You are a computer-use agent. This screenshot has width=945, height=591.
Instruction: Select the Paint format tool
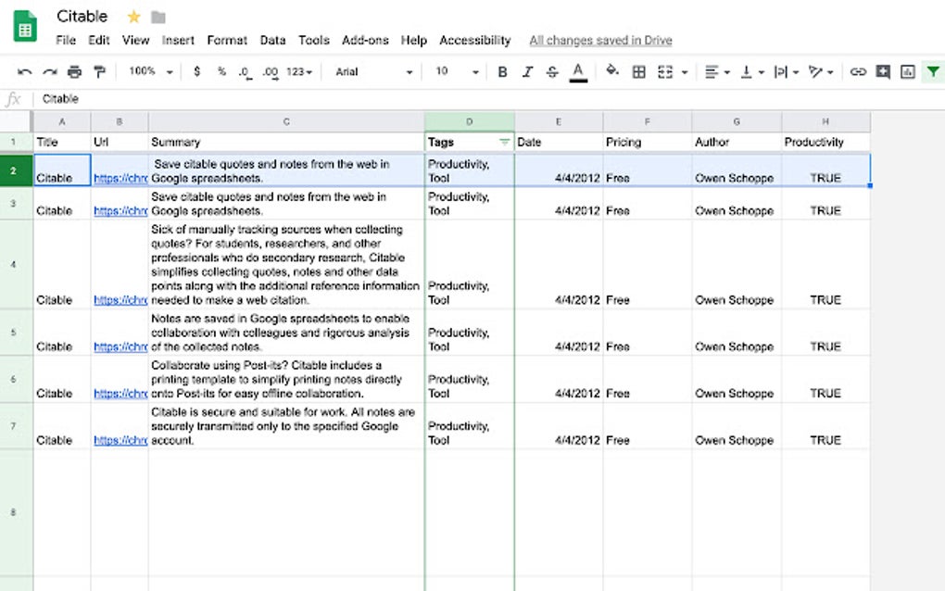tap(100, 71)
